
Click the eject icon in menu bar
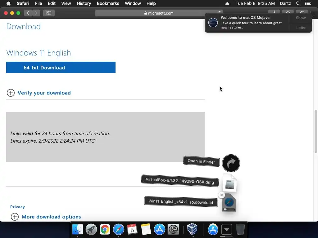pos(227,3)
